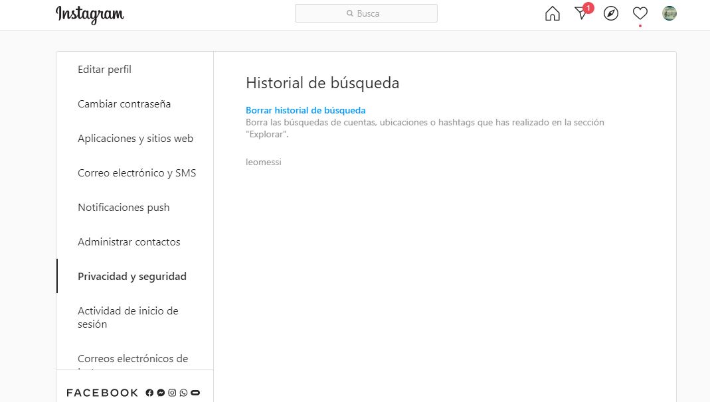Open the Oculus icon in footer
710x402 pixels.
[195, 392]
